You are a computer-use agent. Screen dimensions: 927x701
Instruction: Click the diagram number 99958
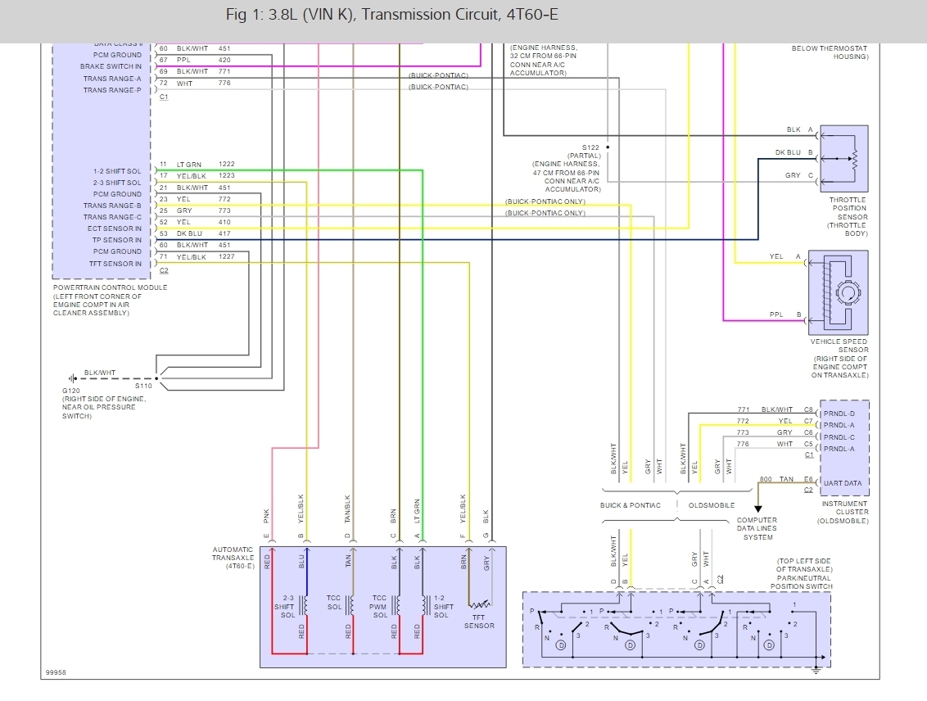point(56,672)
